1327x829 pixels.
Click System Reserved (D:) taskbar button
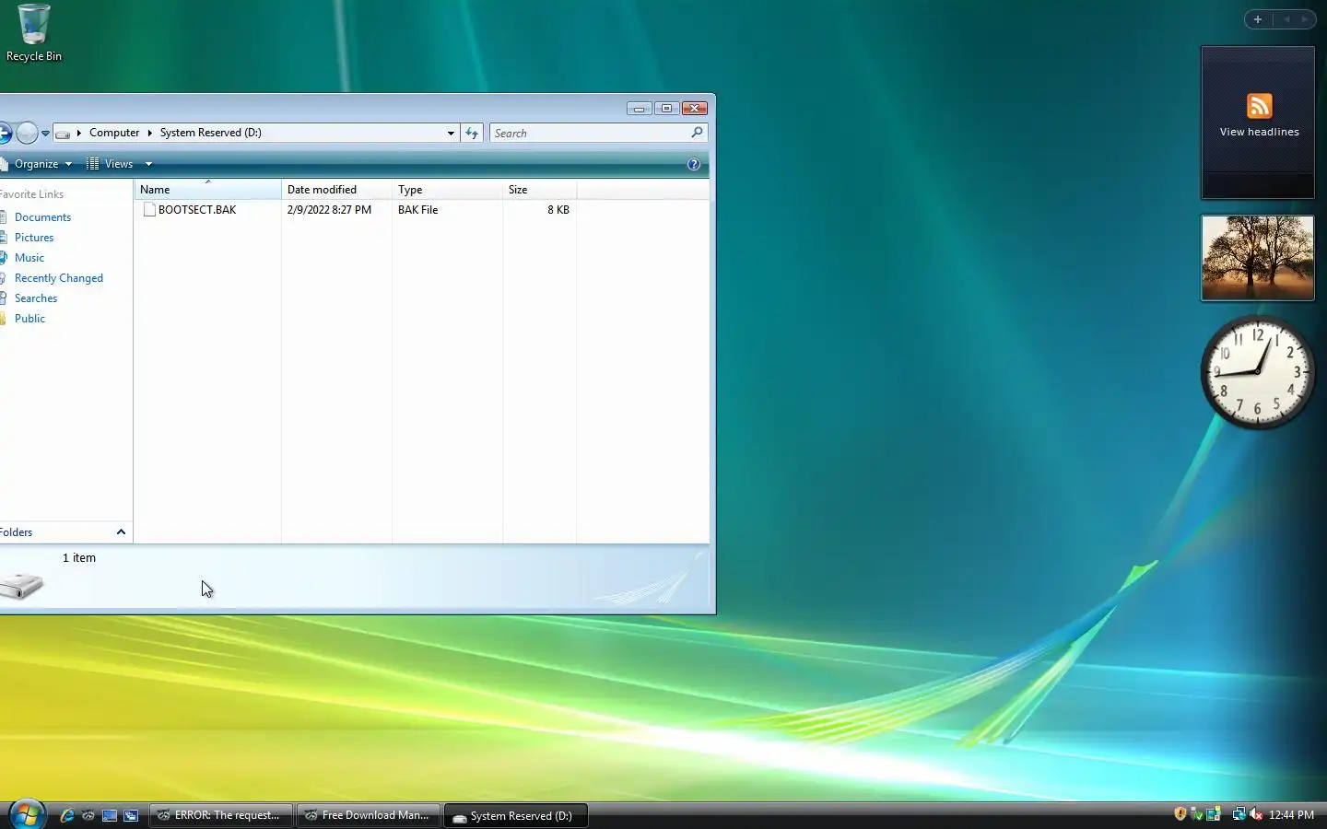coord(515,815)
